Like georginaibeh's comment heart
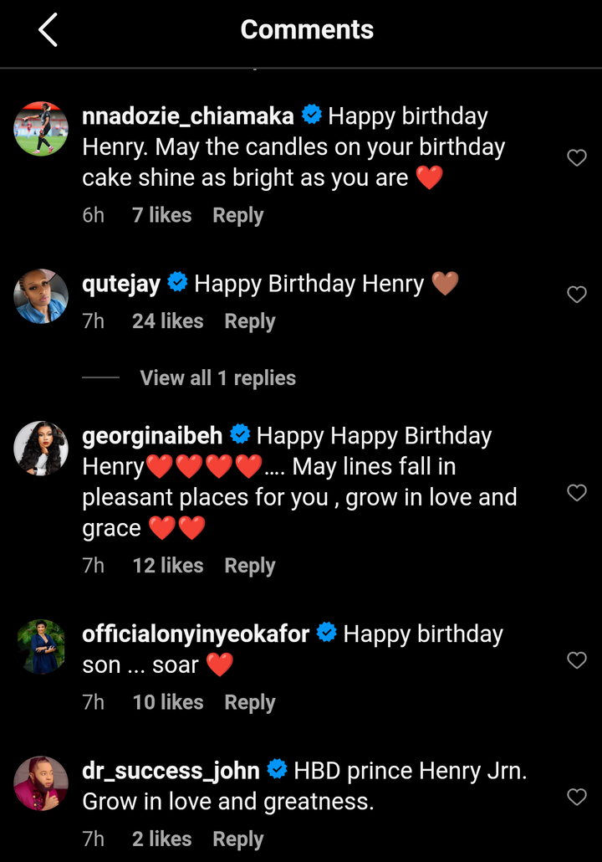Screen dimensions: 602x862 (x=577, y=492)
